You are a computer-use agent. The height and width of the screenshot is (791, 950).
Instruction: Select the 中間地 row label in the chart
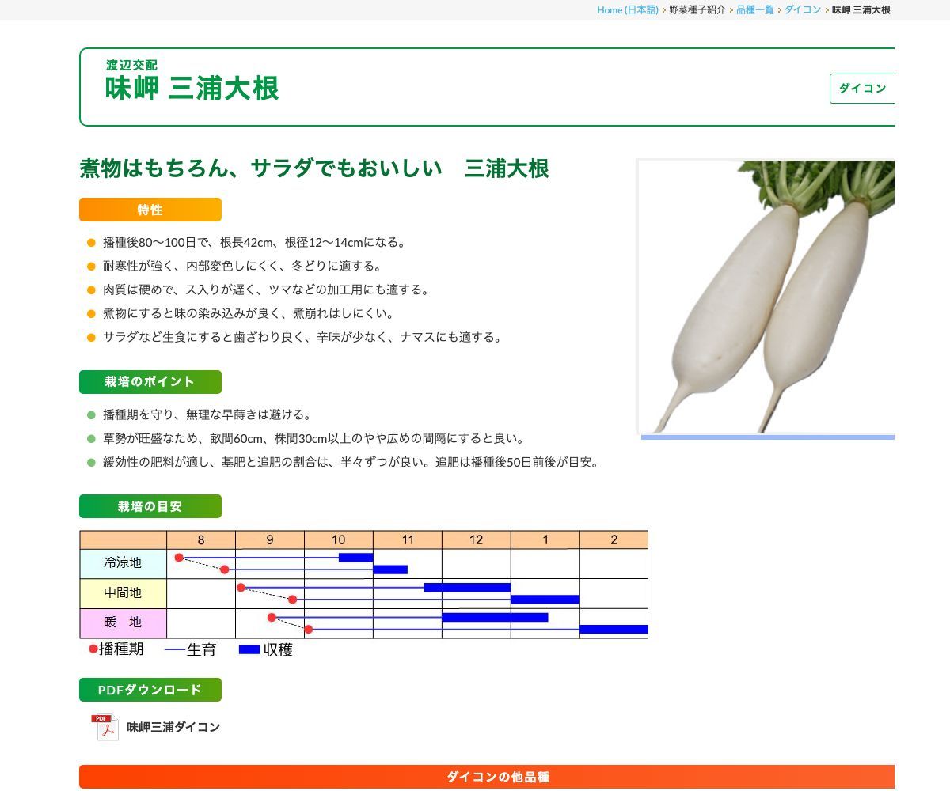123,592
